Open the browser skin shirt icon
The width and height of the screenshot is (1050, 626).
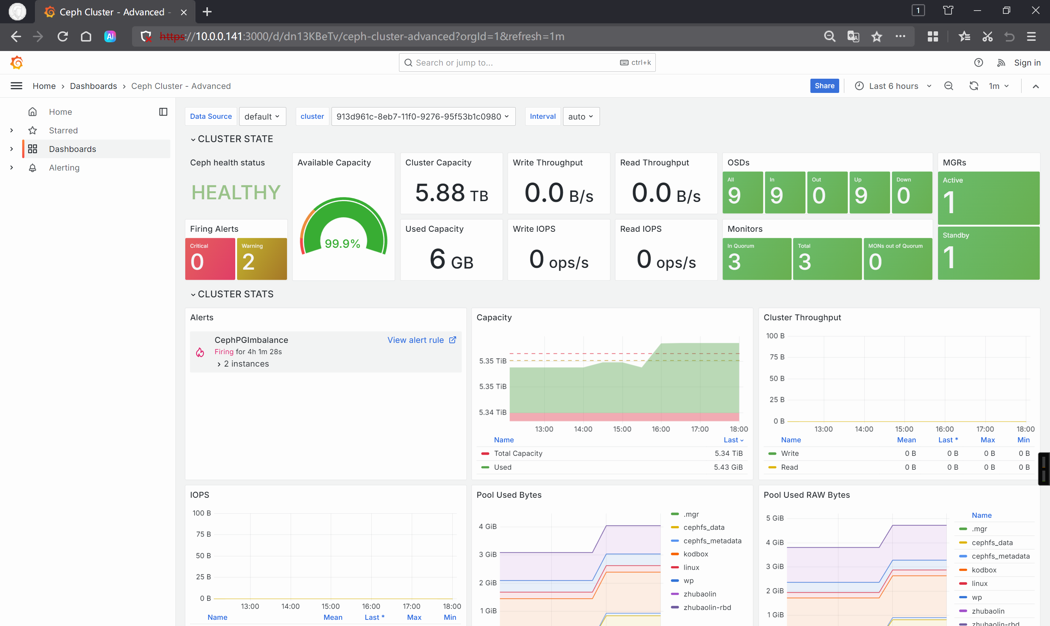948,10
